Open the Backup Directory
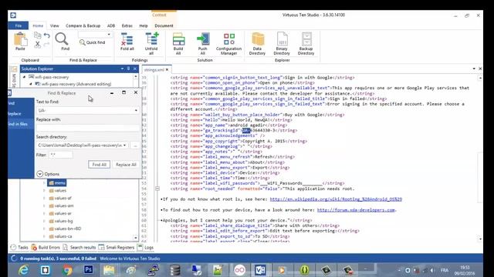Viewport: 494px width, 277px height. (x=306, y=44)
